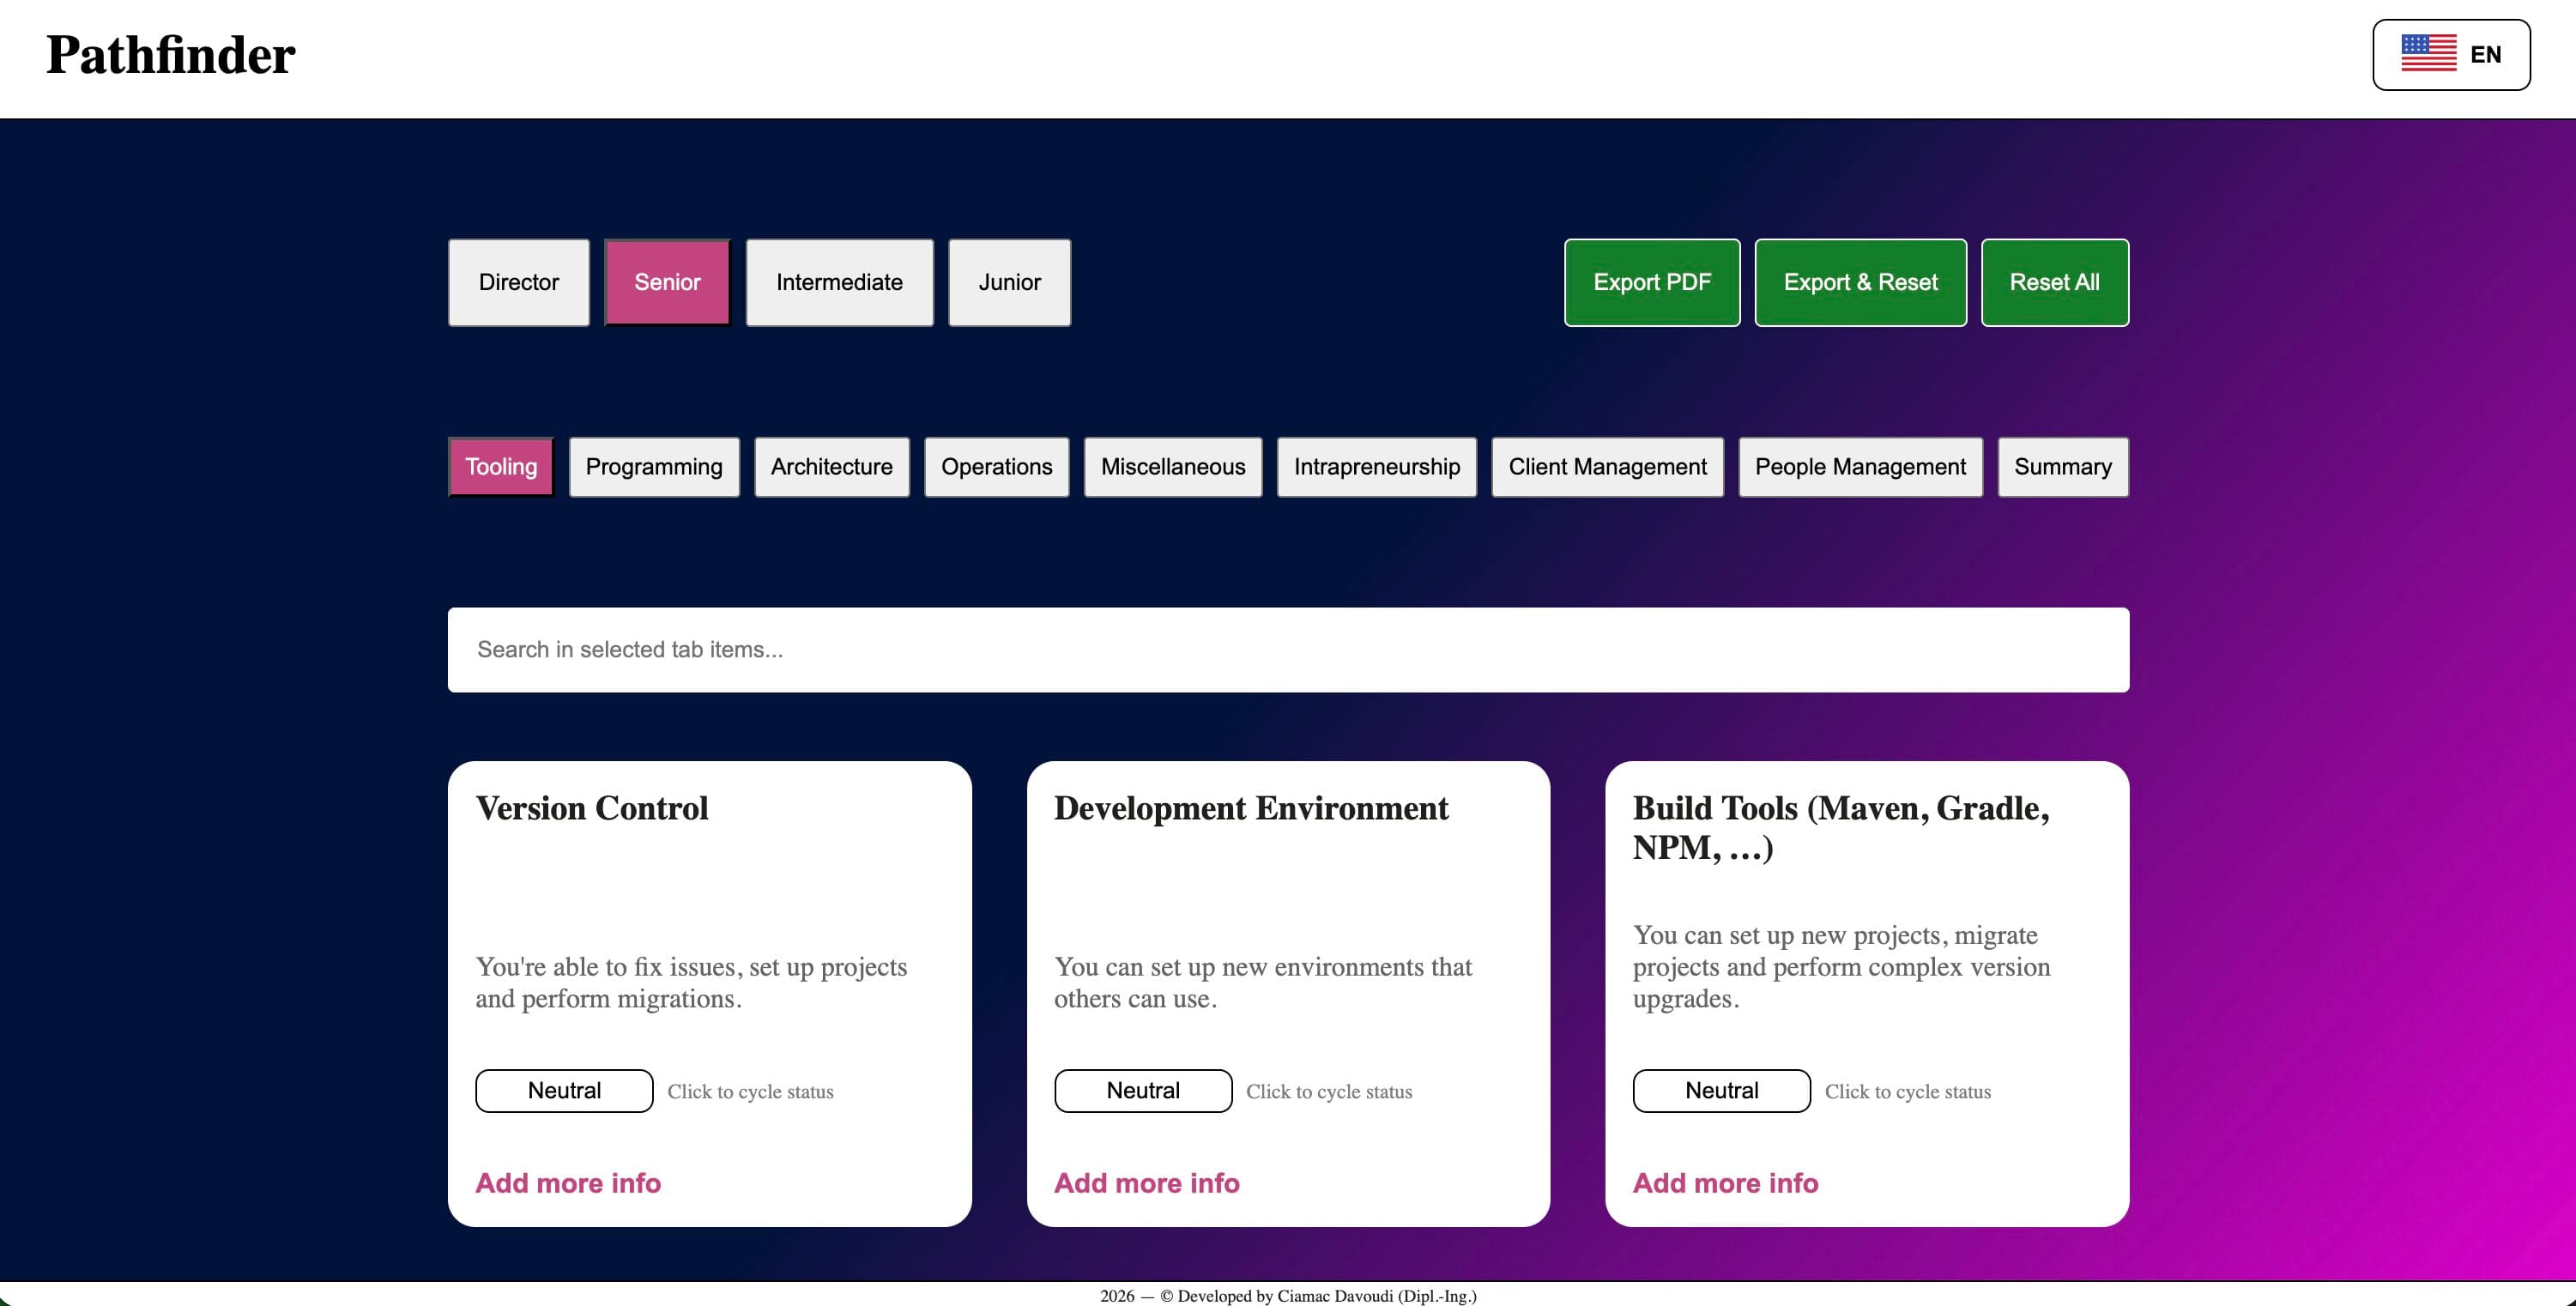Go to the Intrapreneurship tab
This screenshot has height=1306, width=2576.
pyautogui.click(x=1376, y=467)
